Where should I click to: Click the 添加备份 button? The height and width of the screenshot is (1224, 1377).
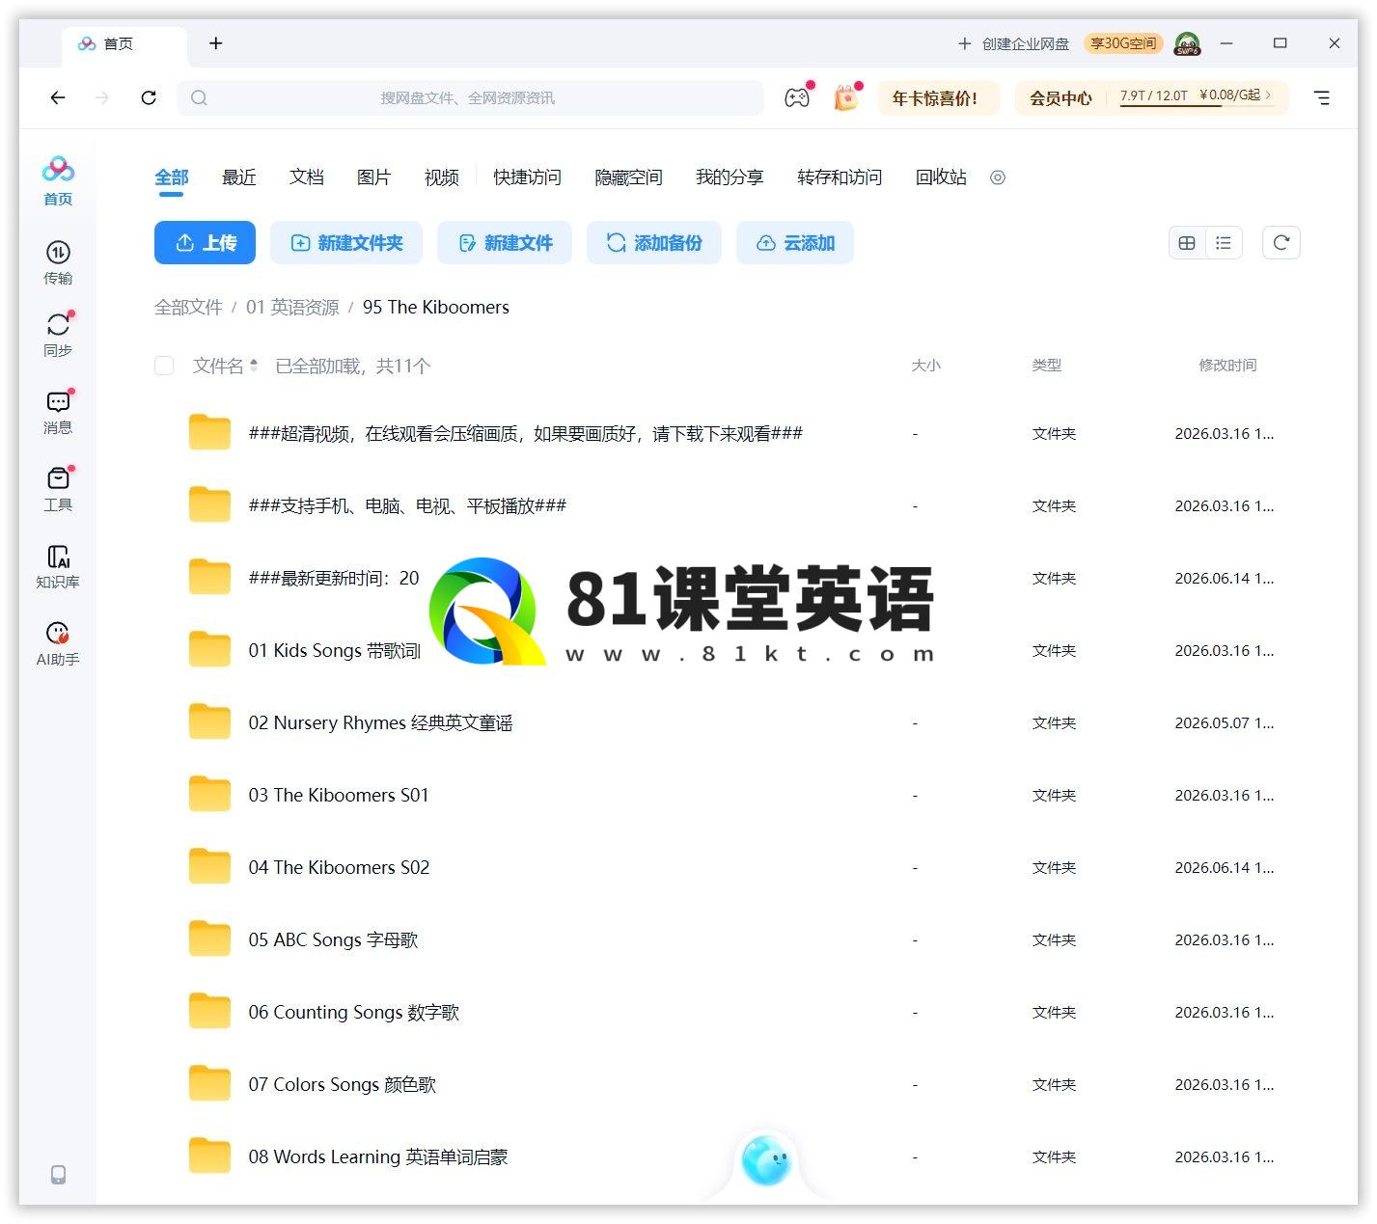coord(654,243)
